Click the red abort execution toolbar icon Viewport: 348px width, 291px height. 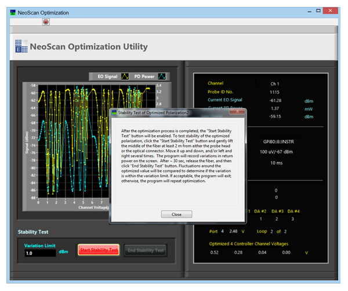point(46,21)
